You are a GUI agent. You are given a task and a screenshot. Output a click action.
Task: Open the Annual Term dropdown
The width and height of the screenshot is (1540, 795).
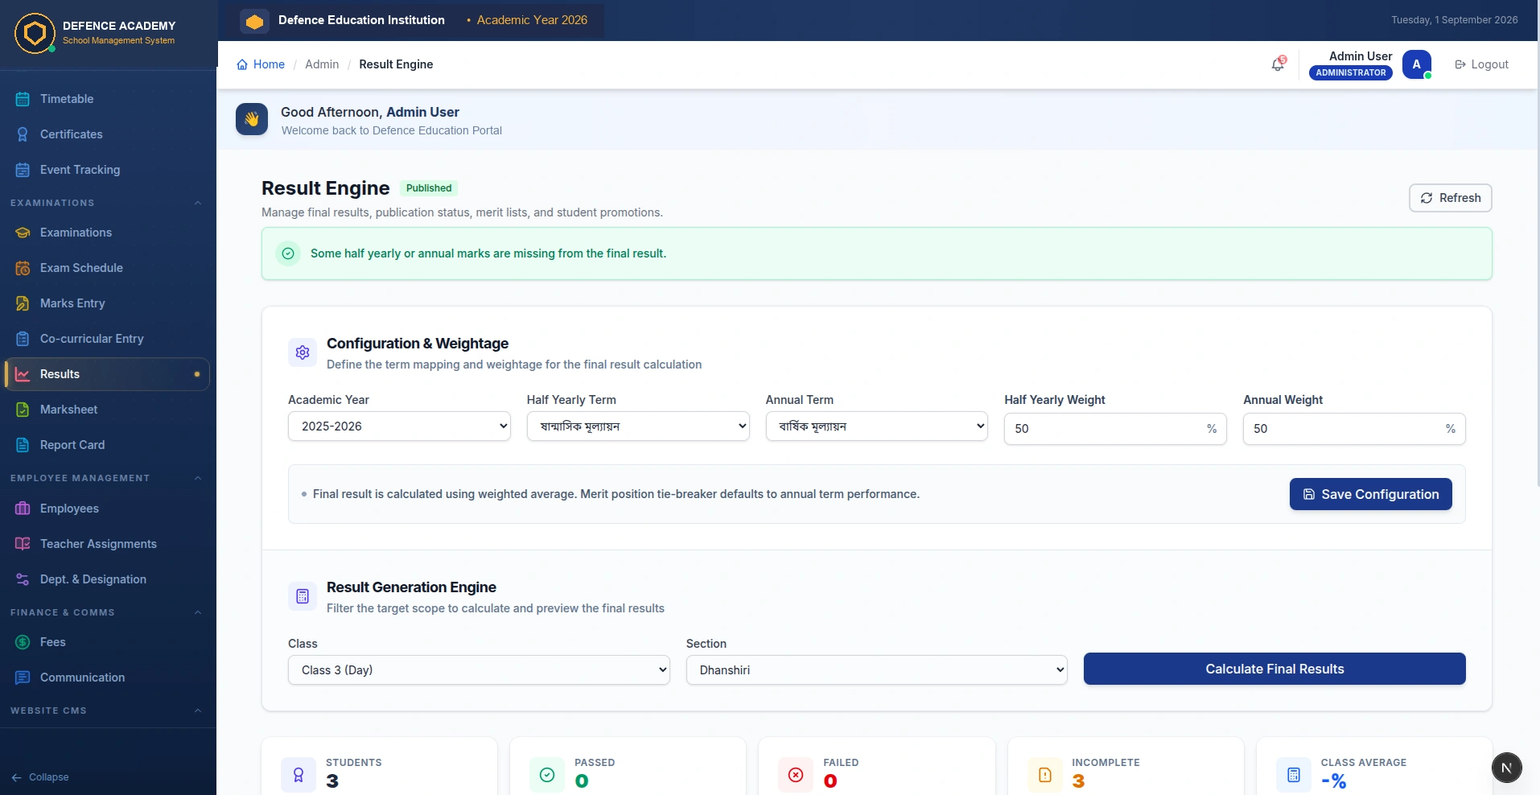pos(877,426)
